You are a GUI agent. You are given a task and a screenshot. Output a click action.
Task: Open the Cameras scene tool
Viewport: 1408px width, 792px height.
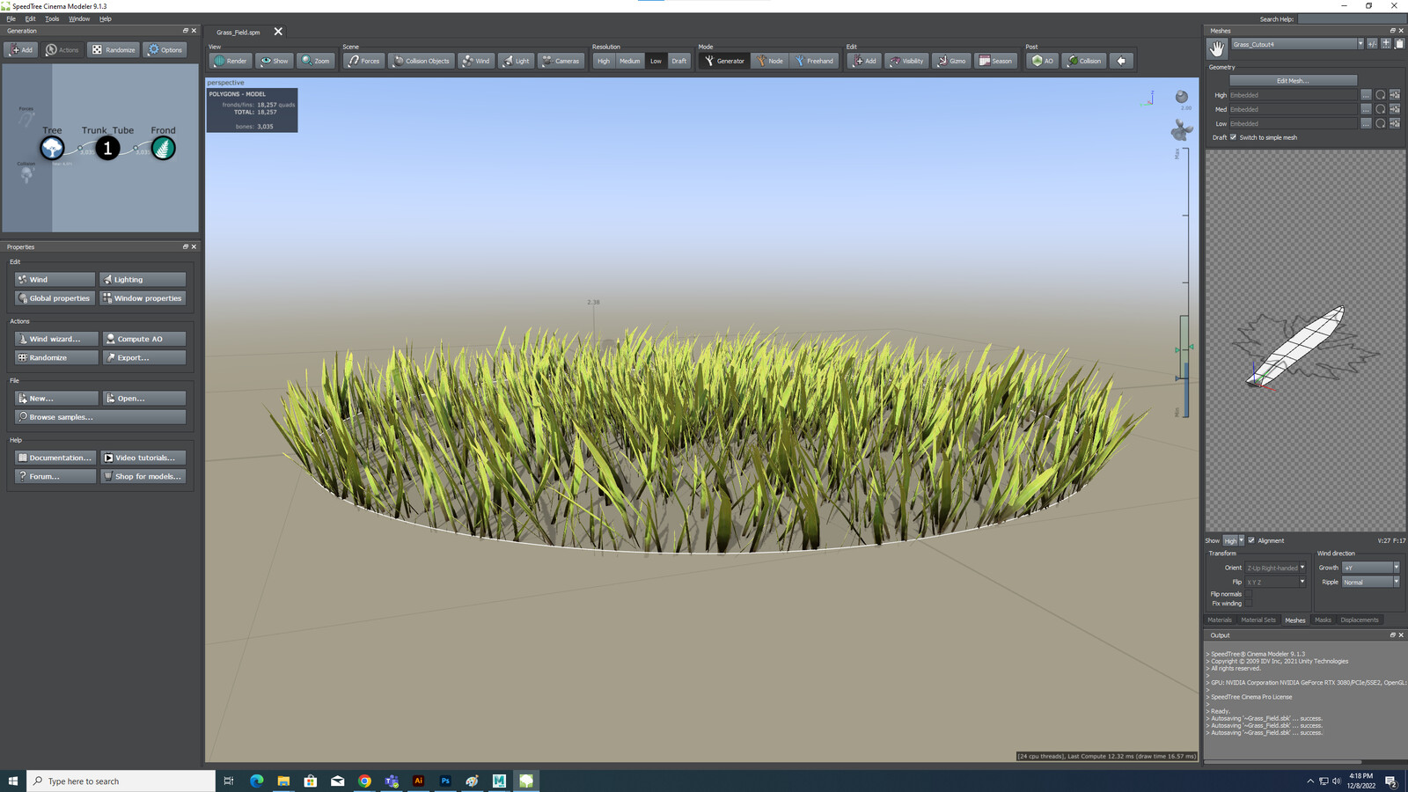coord(561,61)
